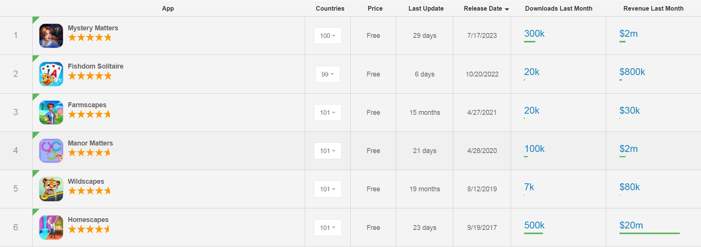Click the Mystery Matters app icon
Viewport: 701px width, 247px height.
[51, 36]
